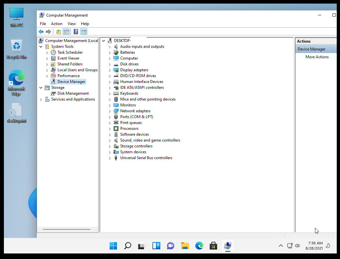Image resolution: width=340 pixels, height=259 pixels.
Task: Select Sound, video and game controllers
Action: click(150, 140)
